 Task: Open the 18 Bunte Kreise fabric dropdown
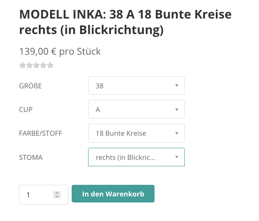click(x=136, y=133)
